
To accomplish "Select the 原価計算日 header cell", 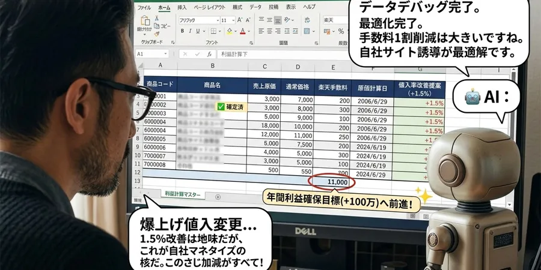I will click(372, 89).
